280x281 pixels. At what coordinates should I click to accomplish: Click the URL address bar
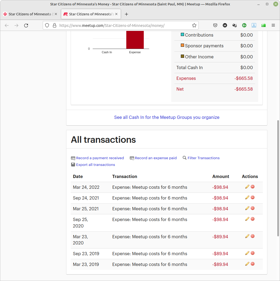[120, 26]
